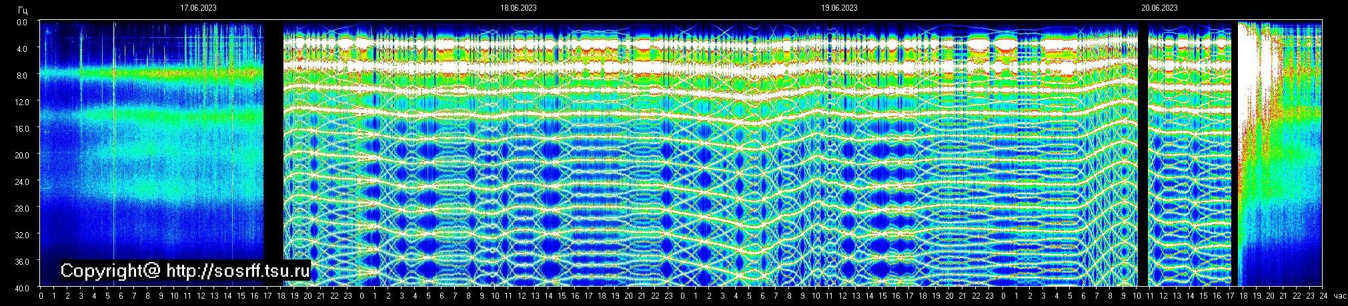
Task: Select the final 24 hour tick label
Action: click(x=1323, y=295)
